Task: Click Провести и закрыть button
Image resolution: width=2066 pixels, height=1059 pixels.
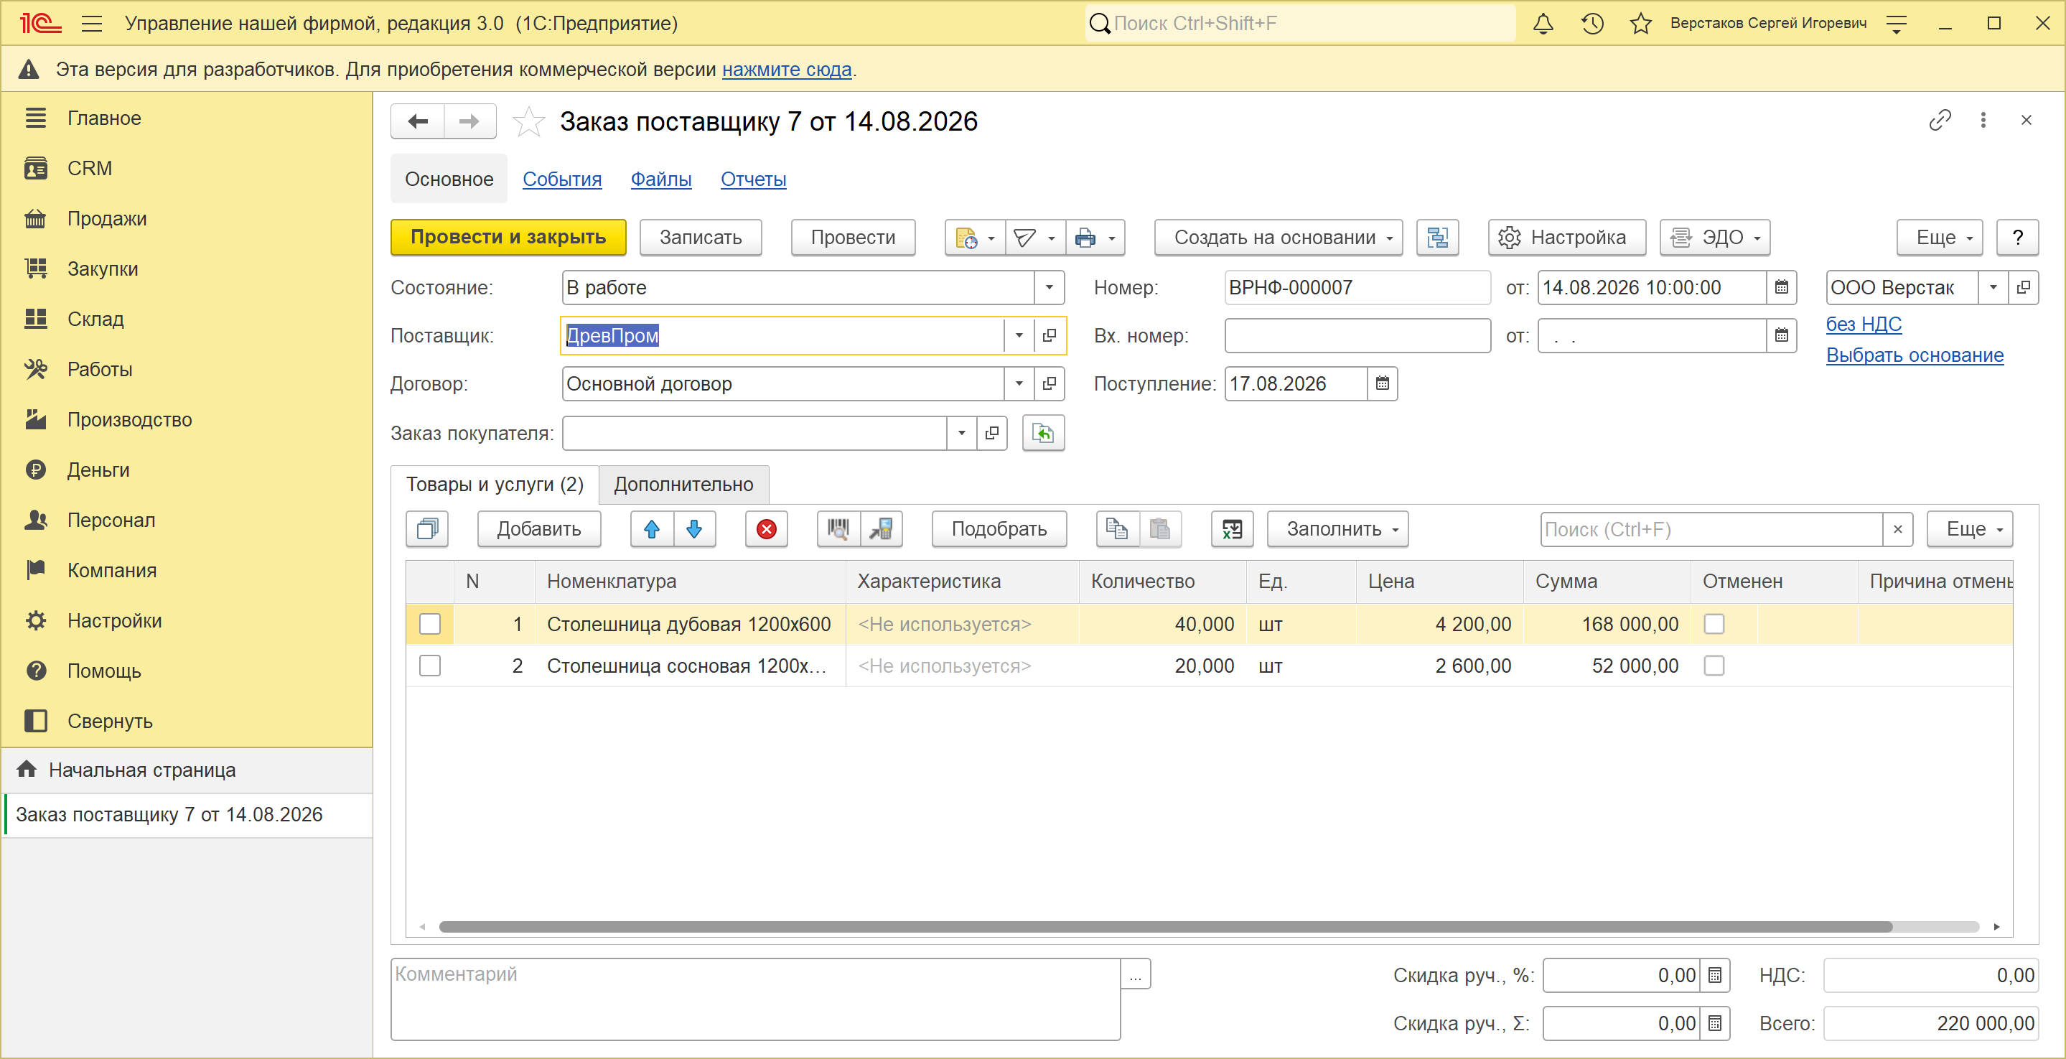Action: click(508, 238)
